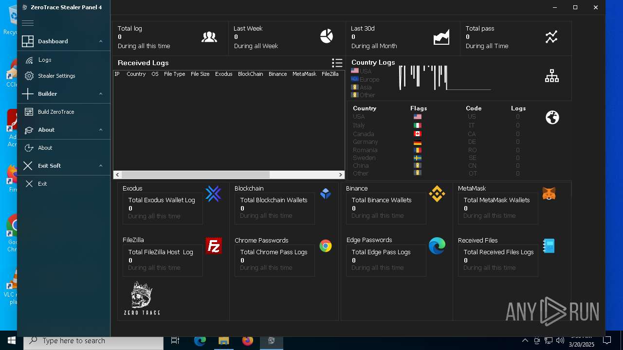The image size is (623, 350).
Task: Click the Country column header in Received Logs
Action: click(136, 74)
